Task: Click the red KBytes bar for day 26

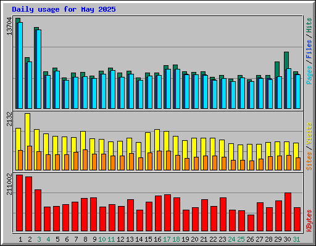Action: point(251,223)
